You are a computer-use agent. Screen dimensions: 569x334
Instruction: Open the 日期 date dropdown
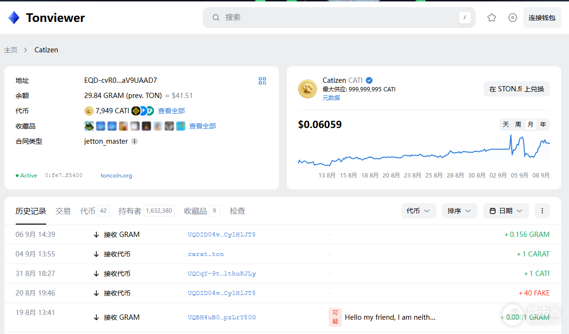pos(506,211)
